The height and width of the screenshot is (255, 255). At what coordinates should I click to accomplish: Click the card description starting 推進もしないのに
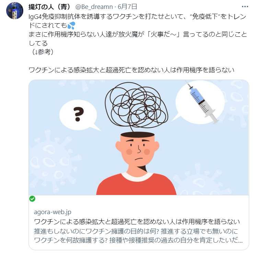[138, 236]
